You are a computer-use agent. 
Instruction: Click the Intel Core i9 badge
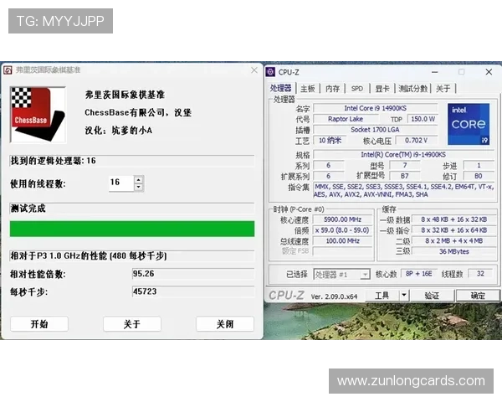(469, 124)
